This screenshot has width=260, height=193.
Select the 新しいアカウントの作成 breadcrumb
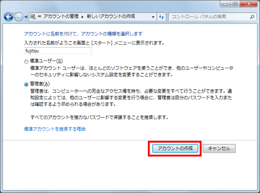[x=111, y=16]
